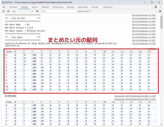Viewport: 164px width, 127px height.
Task: Toggle the console sidebar panel icon
Action: [4, 11]
